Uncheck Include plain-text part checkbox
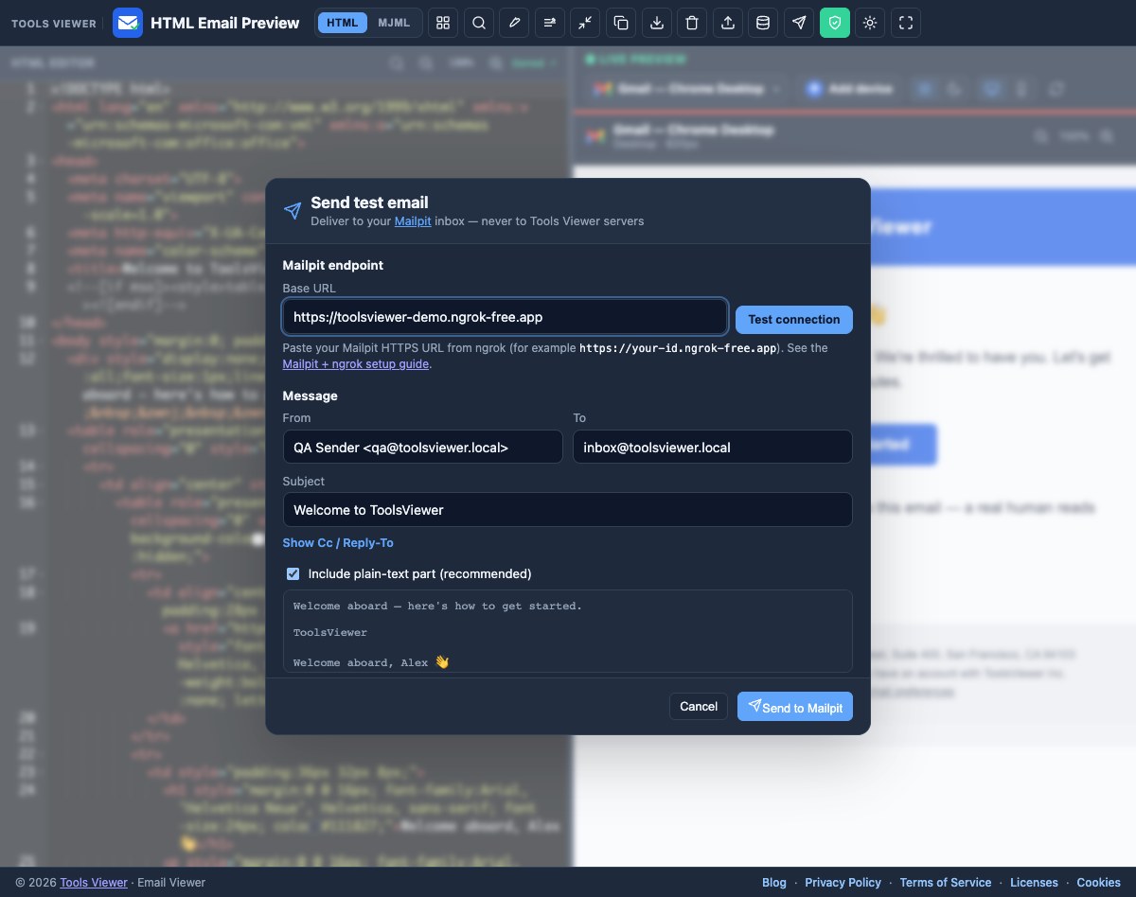1136x897 pixels. pyautogui.click(x=293, y=573)
